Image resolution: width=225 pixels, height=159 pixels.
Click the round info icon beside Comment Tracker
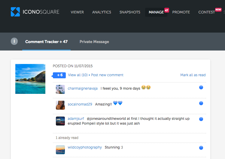14,42
